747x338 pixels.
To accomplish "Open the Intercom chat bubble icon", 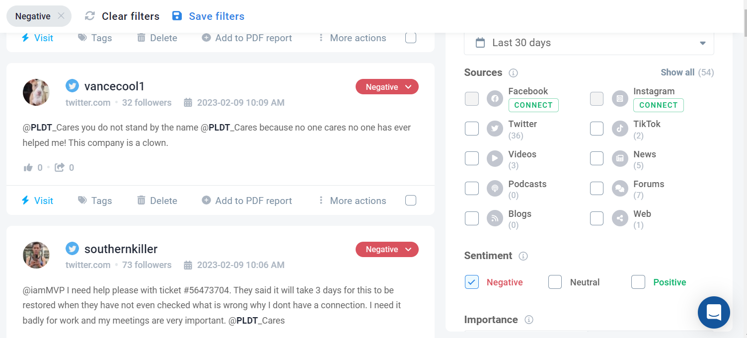I will click(714, 313).
